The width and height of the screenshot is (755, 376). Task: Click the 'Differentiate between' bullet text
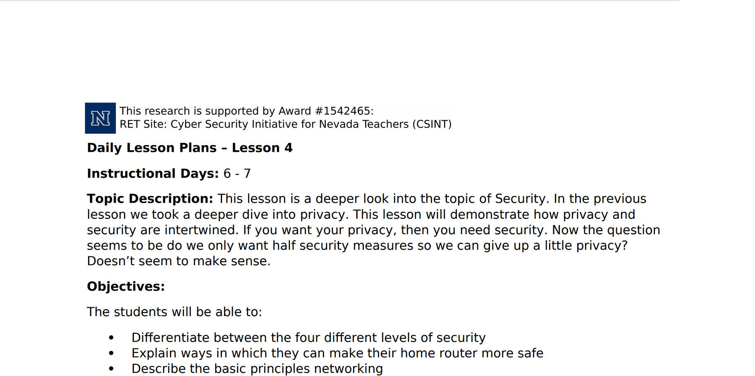[x=308, y=338]
